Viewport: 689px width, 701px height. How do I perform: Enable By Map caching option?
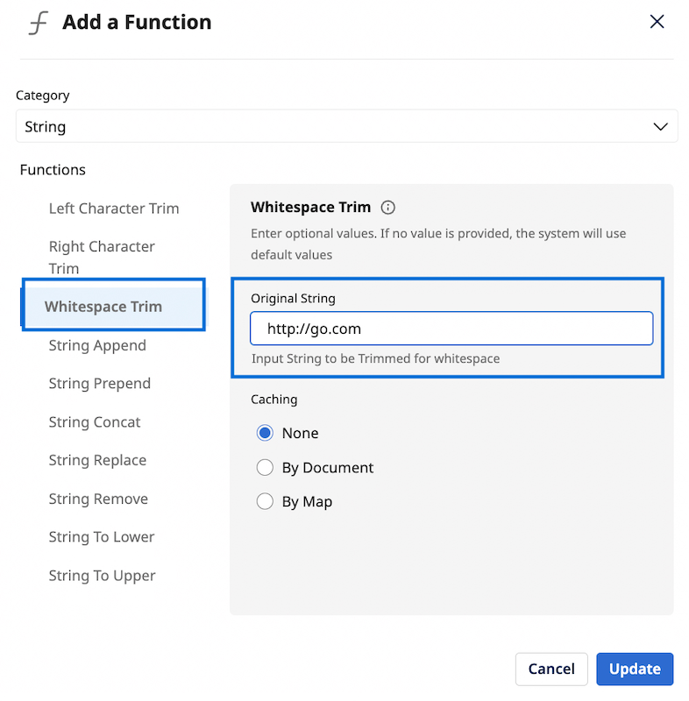pyautogui.click(x=265, y=502)
